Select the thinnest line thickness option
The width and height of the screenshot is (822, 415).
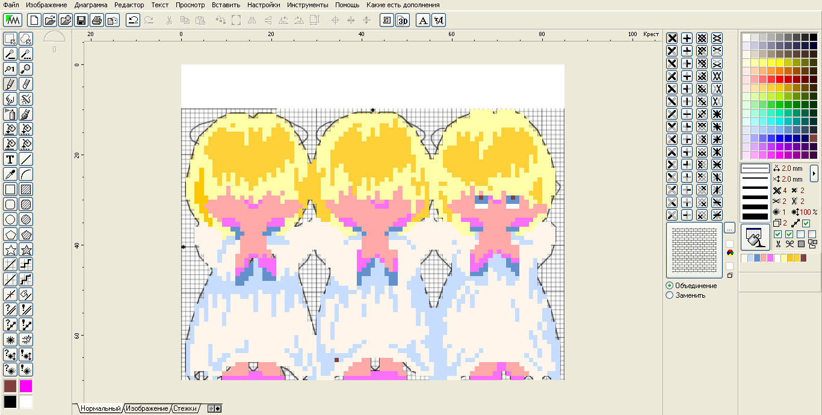pos(755,168)
